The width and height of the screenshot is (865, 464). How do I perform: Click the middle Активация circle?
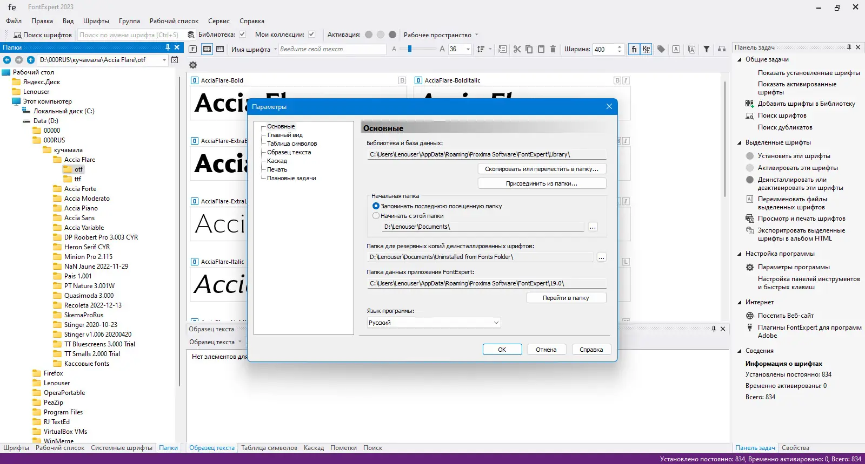click(x=381, y=35)
